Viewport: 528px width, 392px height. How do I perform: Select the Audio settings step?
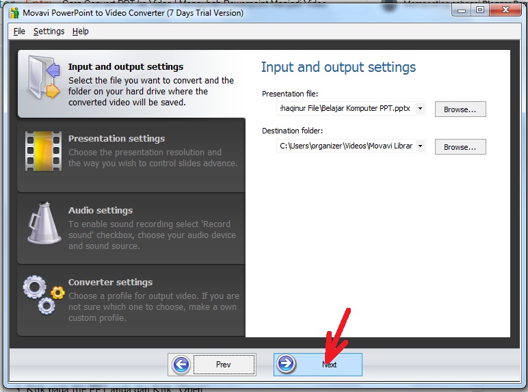pyautogui.click(x=131, y=228)
